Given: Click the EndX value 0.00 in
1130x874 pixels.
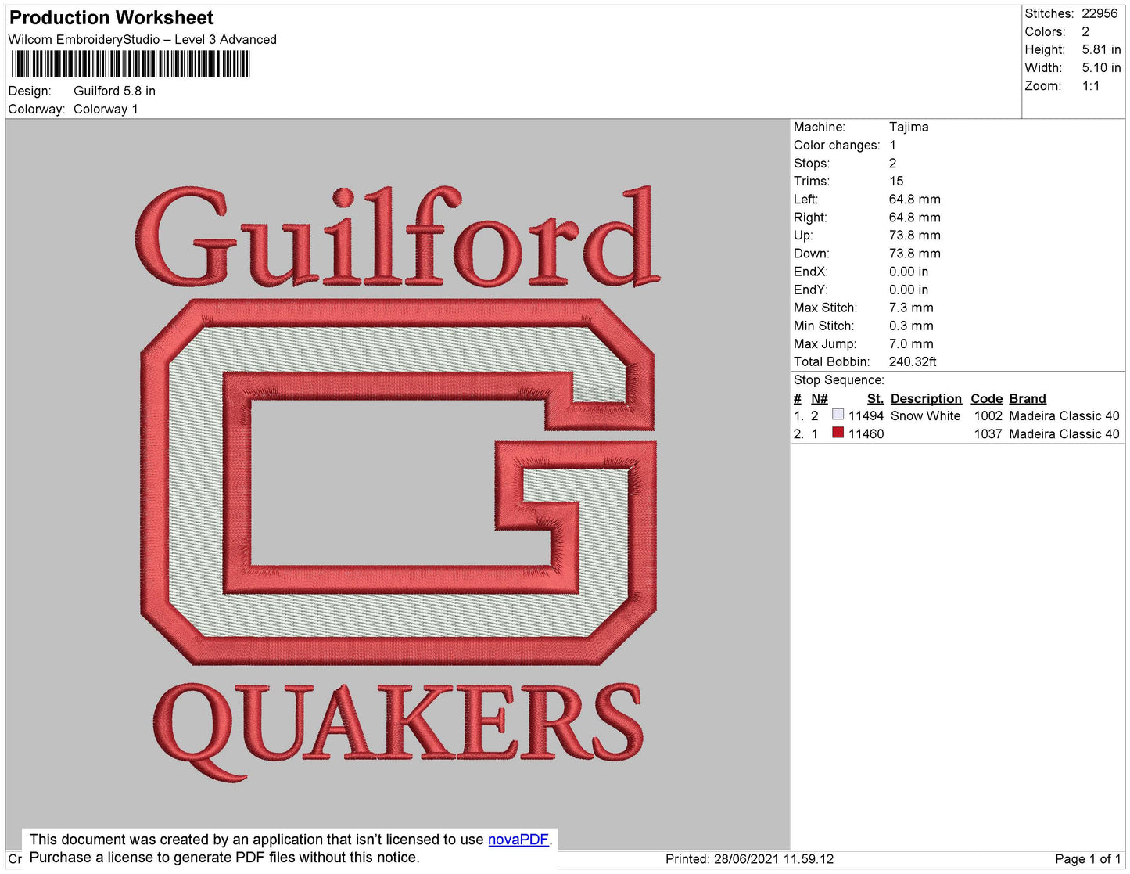Looking at the screenshot, I should pos(909,272).
